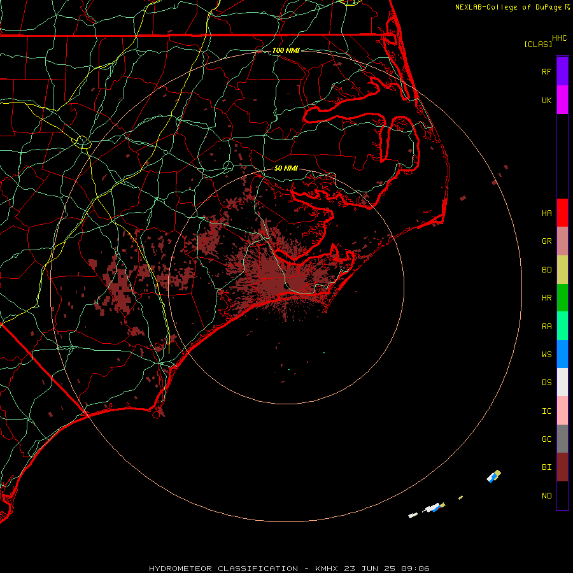Click the BI legend label
Screen dimensions: 573x573
pos(546,467)
